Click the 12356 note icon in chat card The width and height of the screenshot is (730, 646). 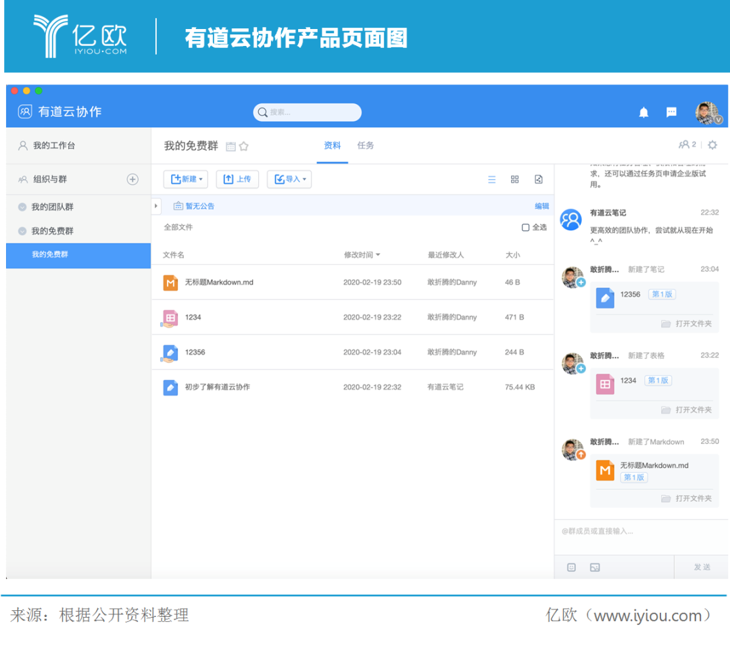[x=605, y=298]
